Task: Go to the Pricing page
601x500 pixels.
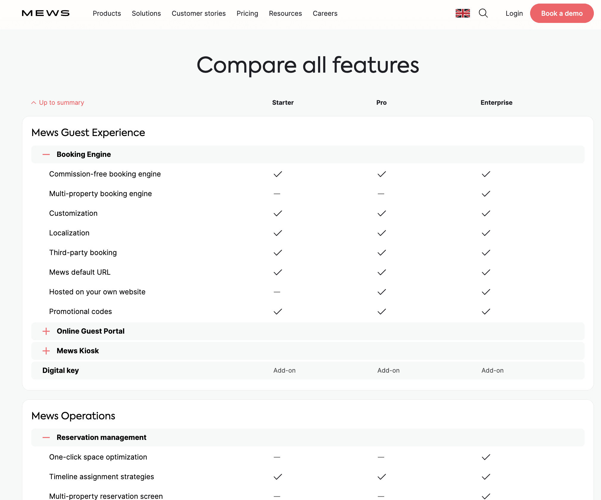Action: (x=247, y=13)
